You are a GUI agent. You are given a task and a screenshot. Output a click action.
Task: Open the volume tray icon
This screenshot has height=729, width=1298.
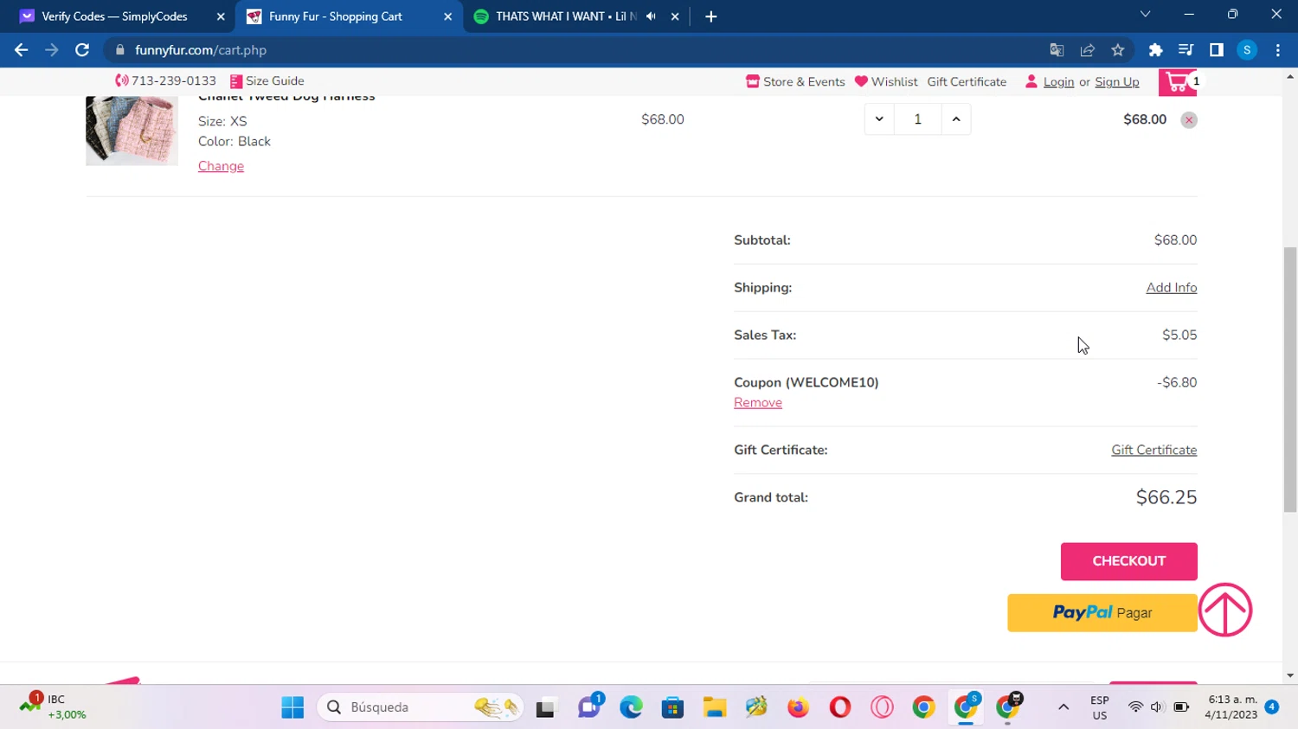(1157, 707)
